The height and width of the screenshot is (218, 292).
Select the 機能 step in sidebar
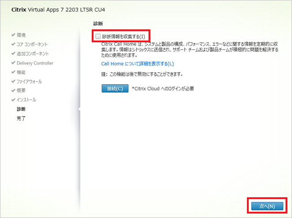pos(21,72)
